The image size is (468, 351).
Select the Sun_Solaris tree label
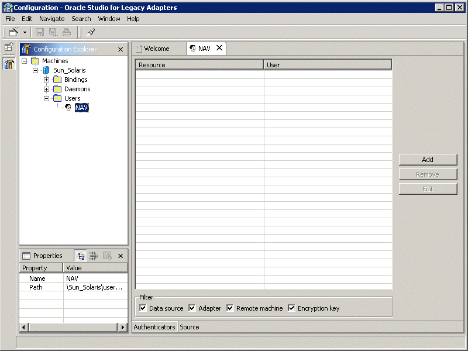pos(70,70)
